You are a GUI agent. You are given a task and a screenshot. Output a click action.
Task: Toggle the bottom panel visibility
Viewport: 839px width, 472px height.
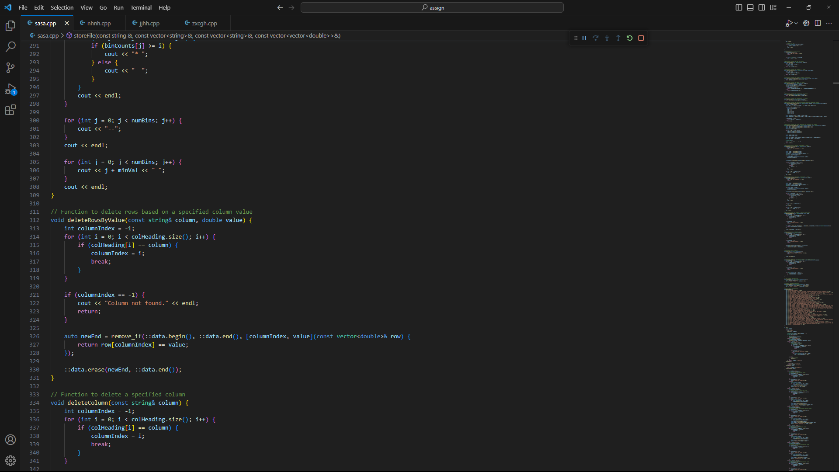tap(750, 7)
